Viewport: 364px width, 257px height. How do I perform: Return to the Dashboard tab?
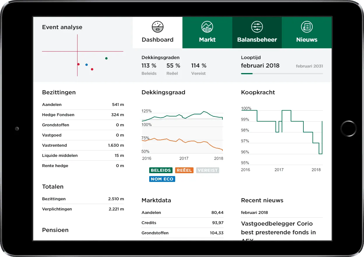pos(157,40)
